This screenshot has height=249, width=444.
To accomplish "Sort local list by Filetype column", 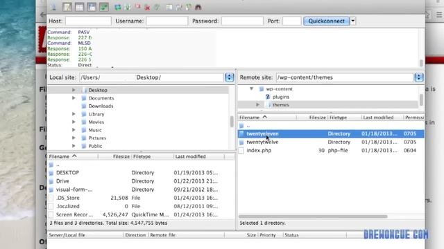I will tap(153, 156).
